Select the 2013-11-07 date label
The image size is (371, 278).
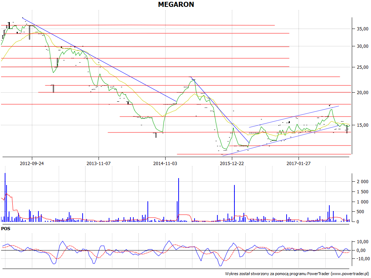click(99, 163)
